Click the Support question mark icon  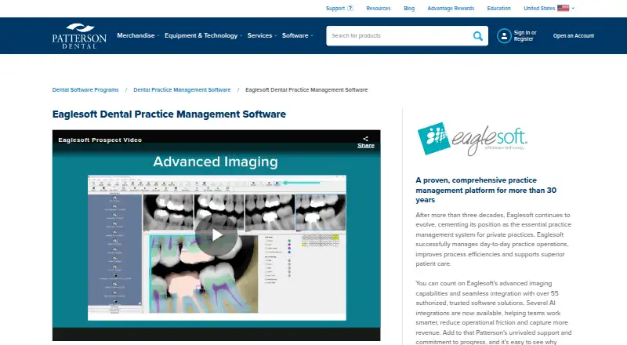click(x=350, y=8)
